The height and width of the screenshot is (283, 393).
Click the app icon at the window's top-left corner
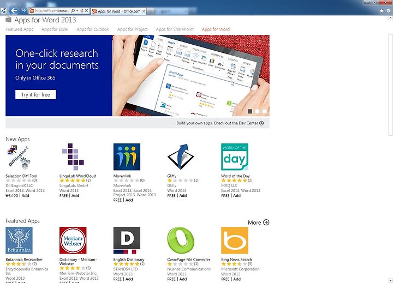[x=4, y=11]
